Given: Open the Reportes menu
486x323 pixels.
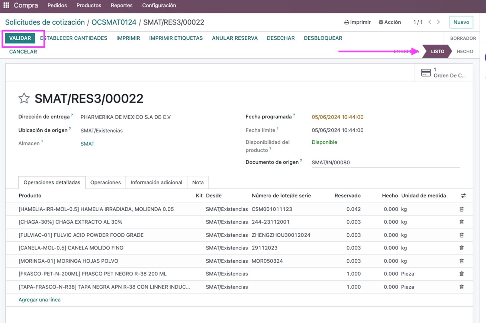Looking at the screenshot, I should pos(122,6).
